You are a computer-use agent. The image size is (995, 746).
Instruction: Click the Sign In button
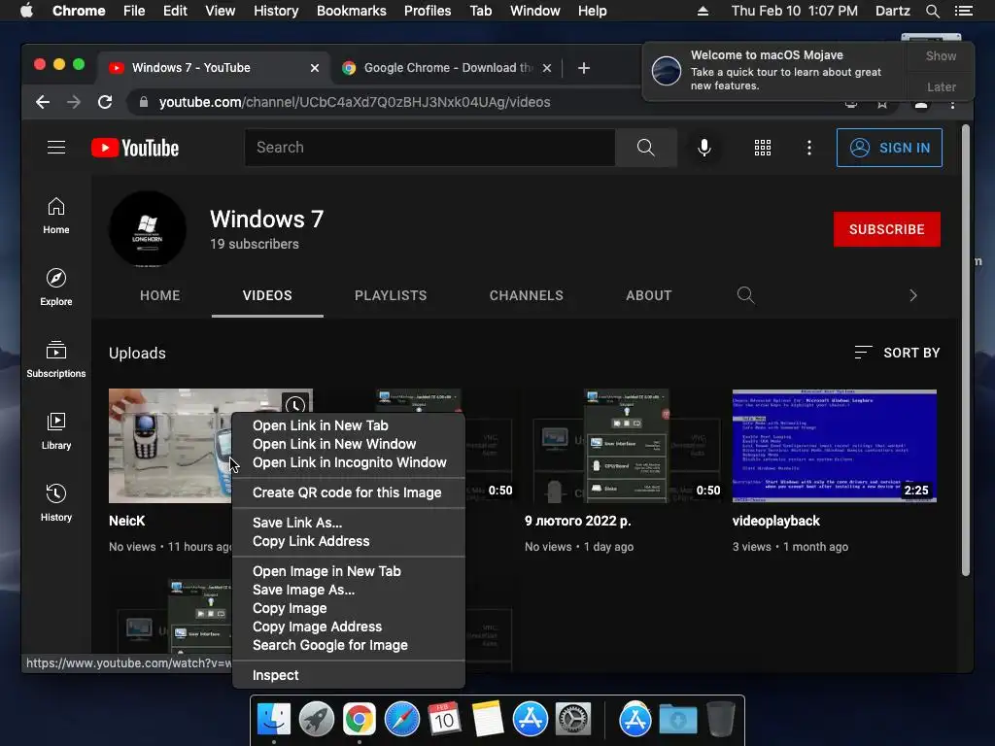click(x=889, y=148)
